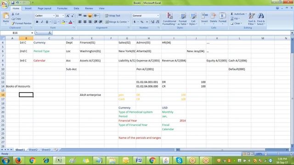
Task: Align text to the right
Action: click(x=90, y=22)
